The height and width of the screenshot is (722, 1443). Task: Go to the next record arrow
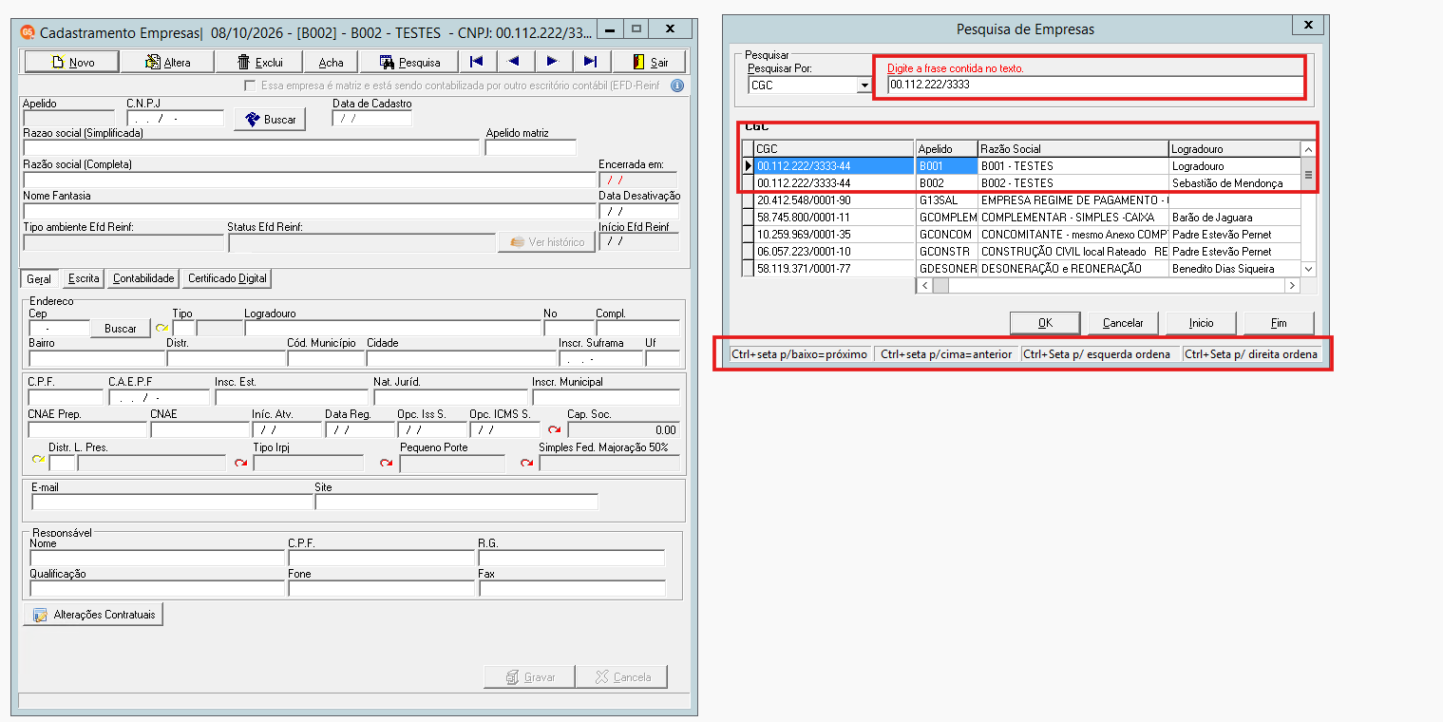552,62
